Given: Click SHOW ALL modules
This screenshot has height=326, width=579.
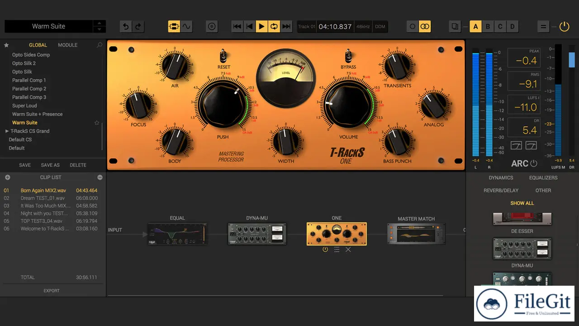Looking at the screenshot, I should 522,203.
